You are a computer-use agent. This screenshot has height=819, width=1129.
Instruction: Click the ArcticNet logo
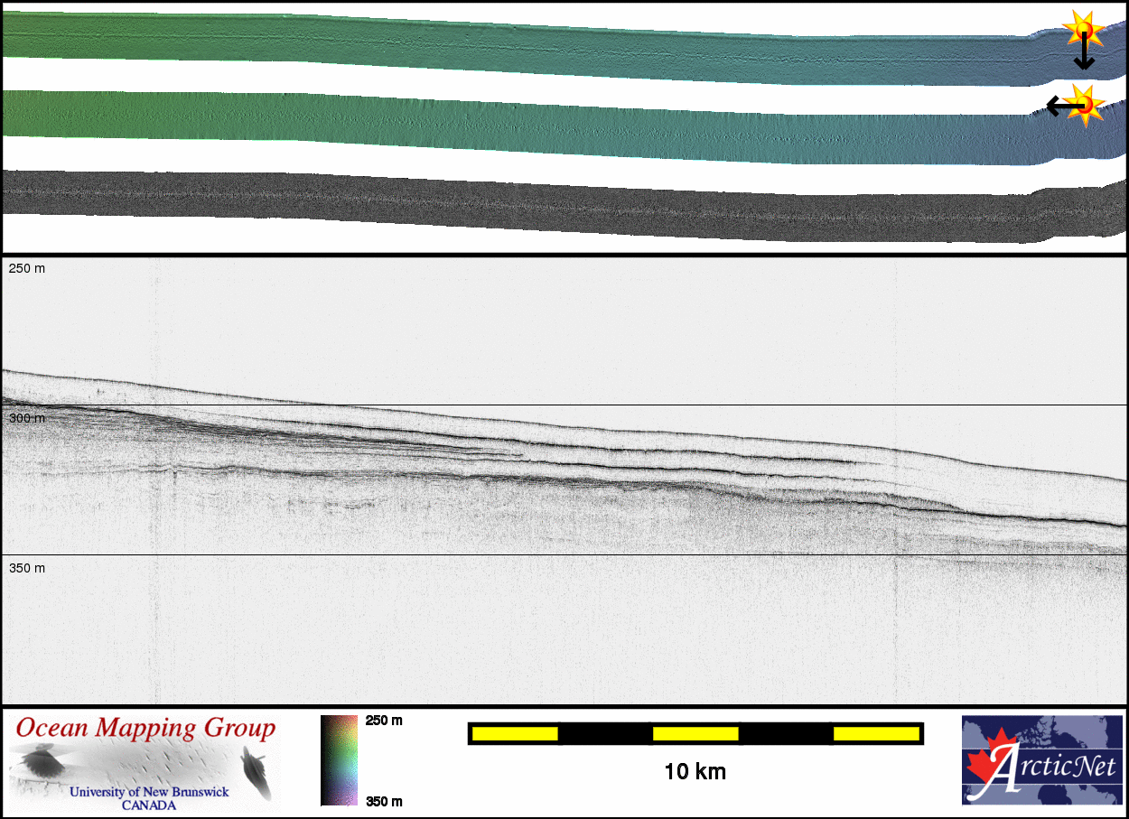[x=1042, y=759]
